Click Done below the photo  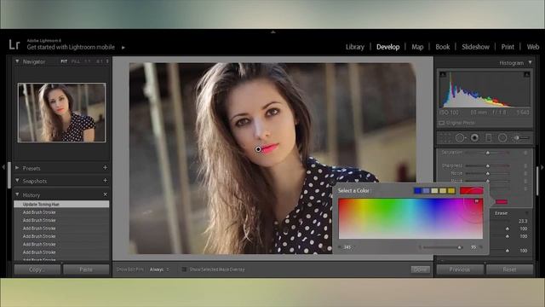(x=420, y=269)
